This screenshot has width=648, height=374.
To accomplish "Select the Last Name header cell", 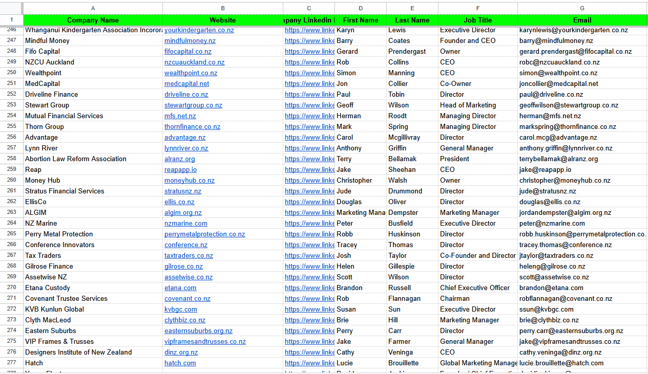I will [412, 20].
